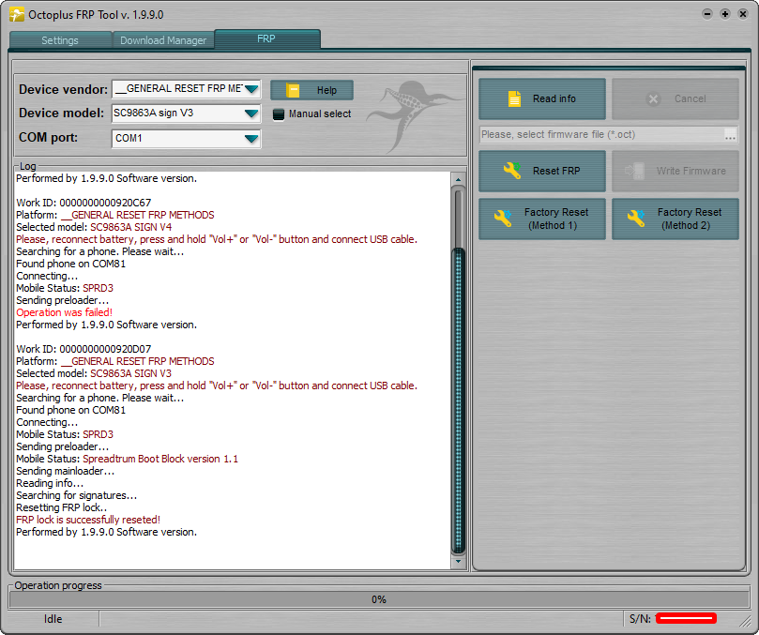Open firmware file browse ellipsis button
Viewport: 759px width, 635px height.
tap(731, 135)
